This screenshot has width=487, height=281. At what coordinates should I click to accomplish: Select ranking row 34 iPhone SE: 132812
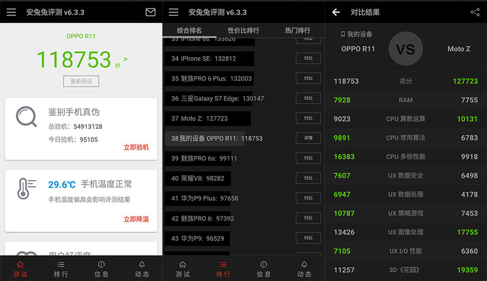[209, 58]
